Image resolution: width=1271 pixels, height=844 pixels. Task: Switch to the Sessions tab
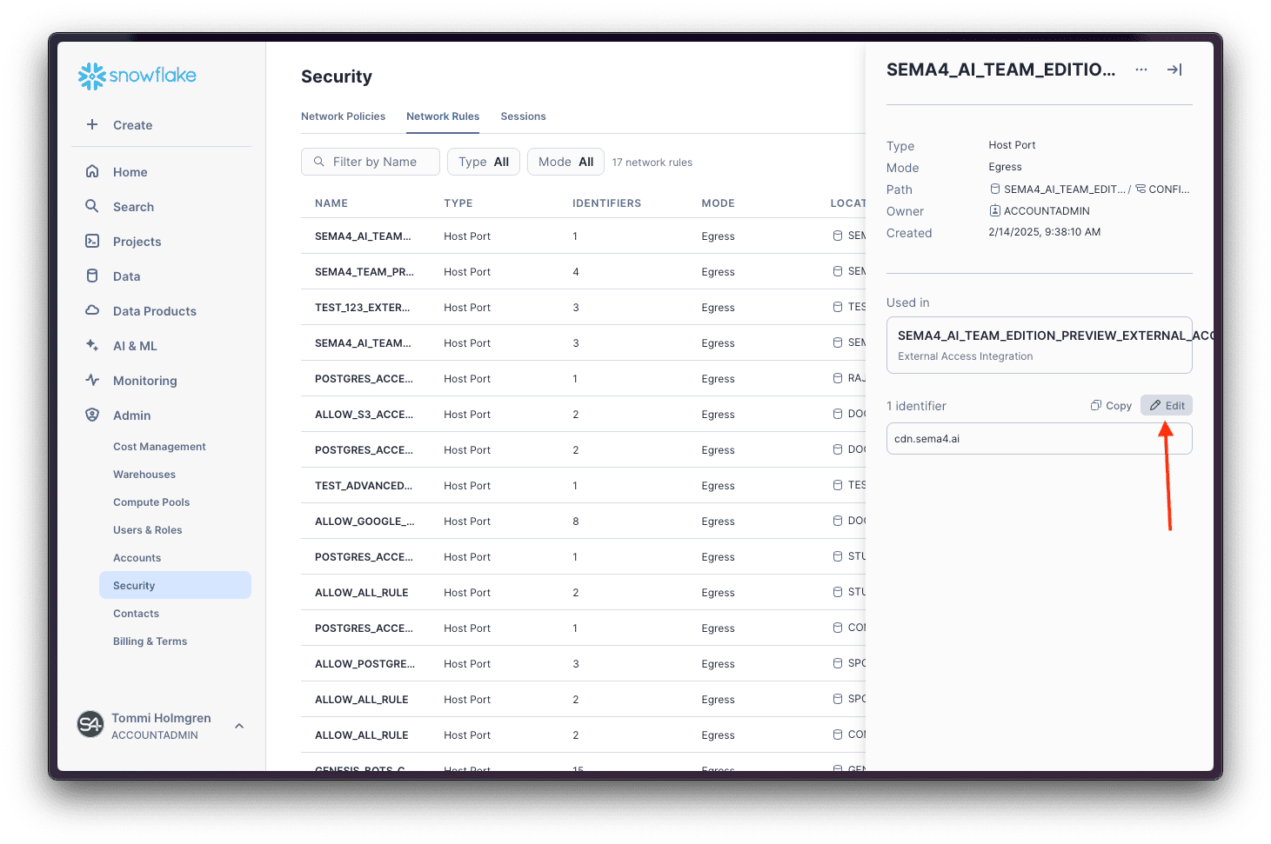523,116
